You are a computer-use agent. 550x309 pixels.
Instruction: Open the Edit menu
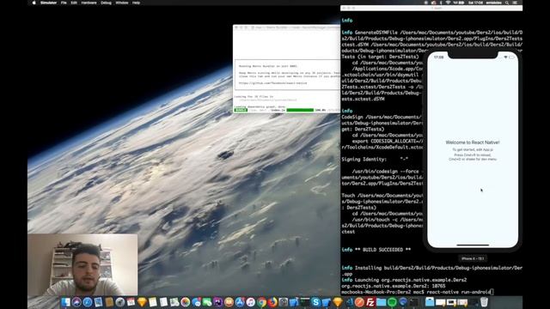(x=74, y=3)
